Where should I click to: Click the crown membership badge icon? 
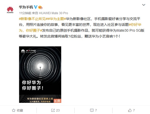coord(40,7)
